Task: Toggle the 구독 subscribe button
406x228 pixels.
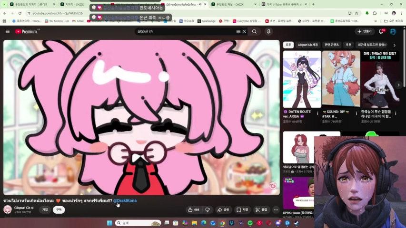Action: tap(59, 209)
